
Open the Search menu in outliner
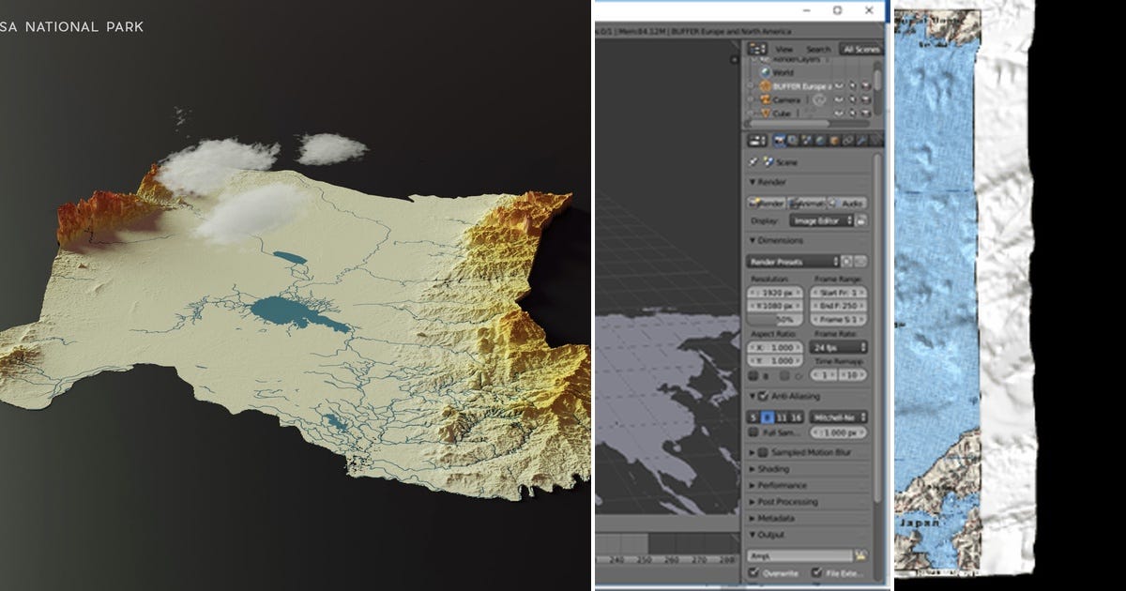(x=818, y=49)
